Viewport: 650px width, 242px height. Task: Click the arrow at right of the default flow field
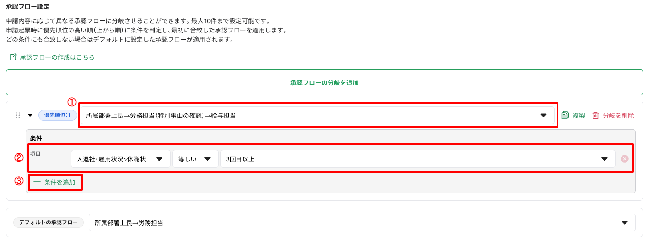[x=624, y=222]
